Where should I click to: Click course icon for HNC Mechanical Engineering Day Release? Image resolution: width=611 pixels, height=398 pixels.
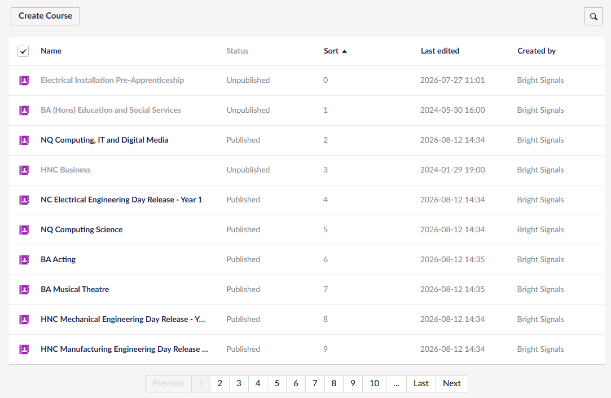[24, 319]
